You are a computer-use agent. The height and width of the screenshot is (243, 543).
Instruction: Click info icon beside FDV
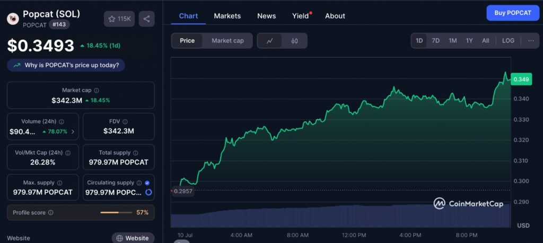click(x=125, y=122)
